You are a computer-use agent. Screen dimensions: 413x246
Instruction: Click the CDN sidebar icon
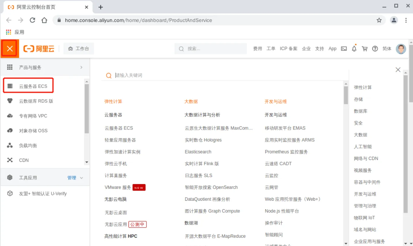(x=10, y=160)
